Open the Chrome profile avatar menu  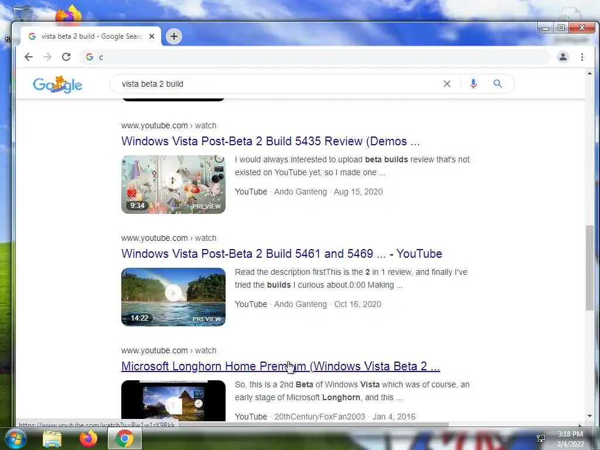tap(563, 57)
